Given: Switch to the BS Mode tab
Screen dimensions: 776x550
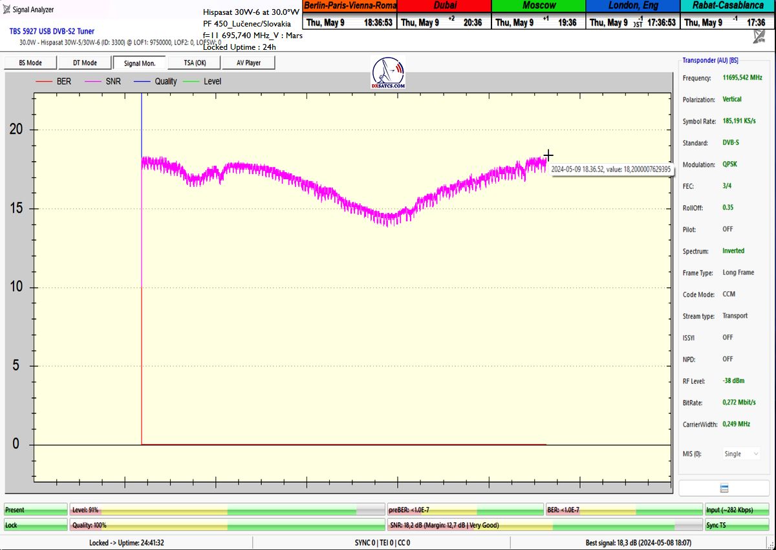Looking at the screenshot, I should coord(30,63).
